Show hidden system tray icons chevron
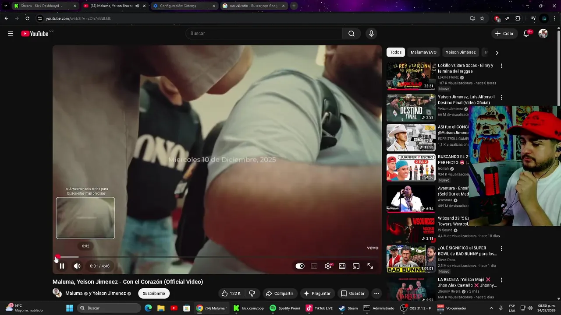 [x=491, y=308]
